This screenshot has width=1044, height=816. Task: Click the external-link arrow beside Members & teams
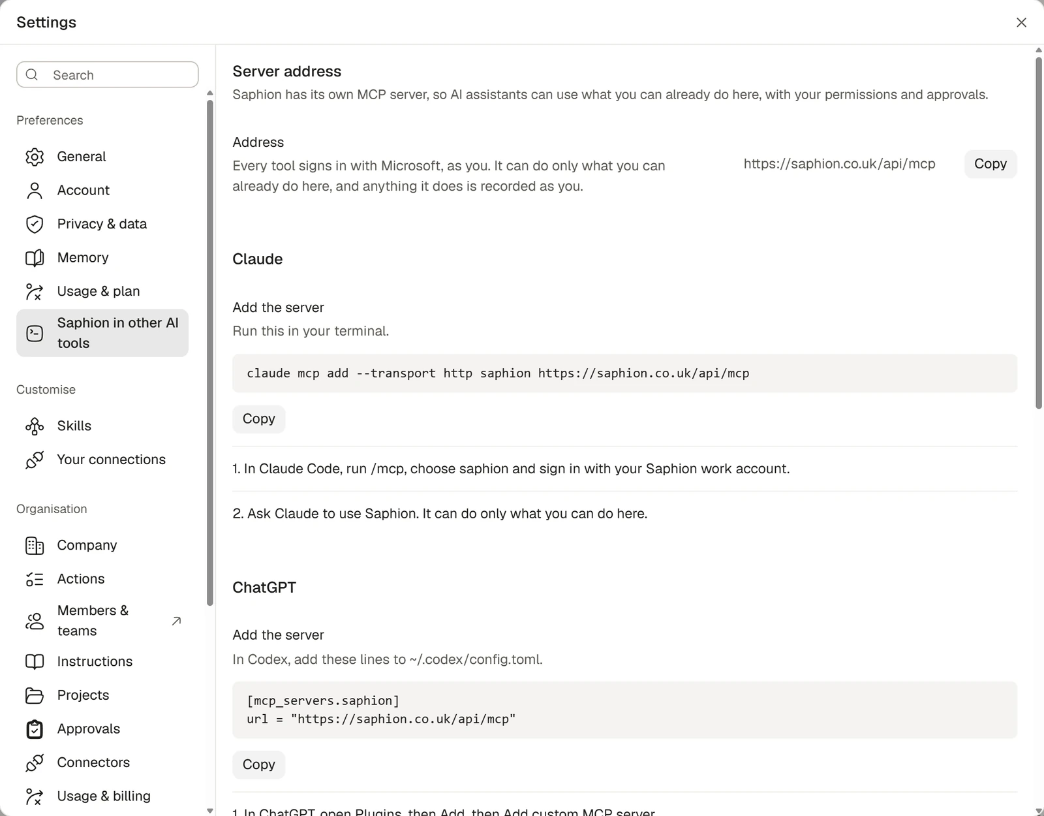(x=176, y=621)
